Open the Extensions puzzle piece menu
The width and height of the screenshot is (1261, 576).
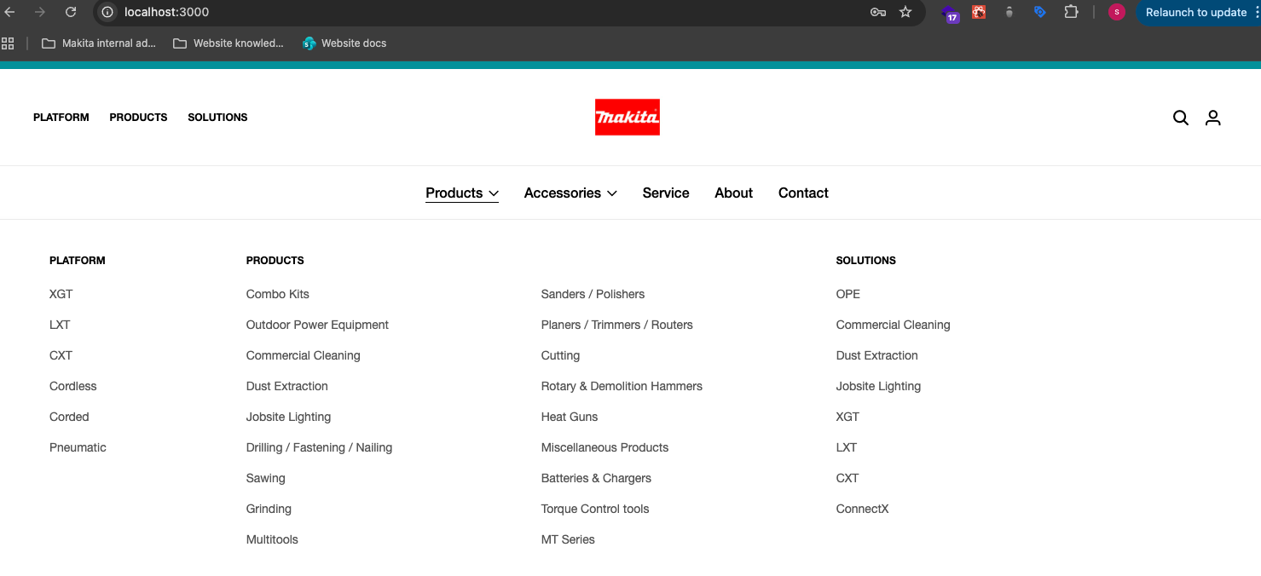pos(1071,12)
